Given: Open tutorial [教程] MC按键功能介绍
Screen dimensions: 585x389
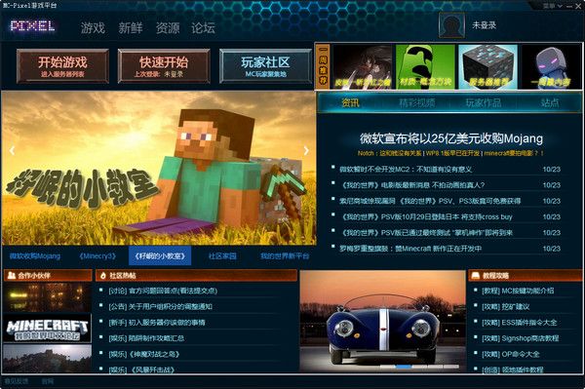Looking at the screenshot, I should (518, 291).
